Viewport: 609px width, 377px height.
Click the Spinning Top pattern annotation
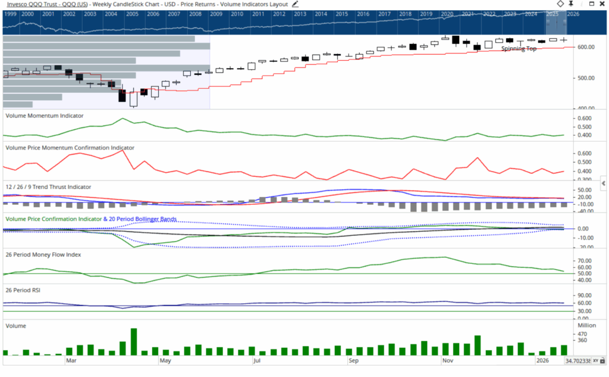click(x=519, y=49)
